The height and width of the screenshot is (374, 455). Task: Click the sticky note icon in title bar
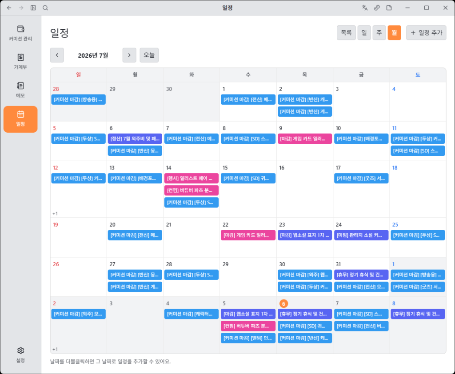pos(389,8)
